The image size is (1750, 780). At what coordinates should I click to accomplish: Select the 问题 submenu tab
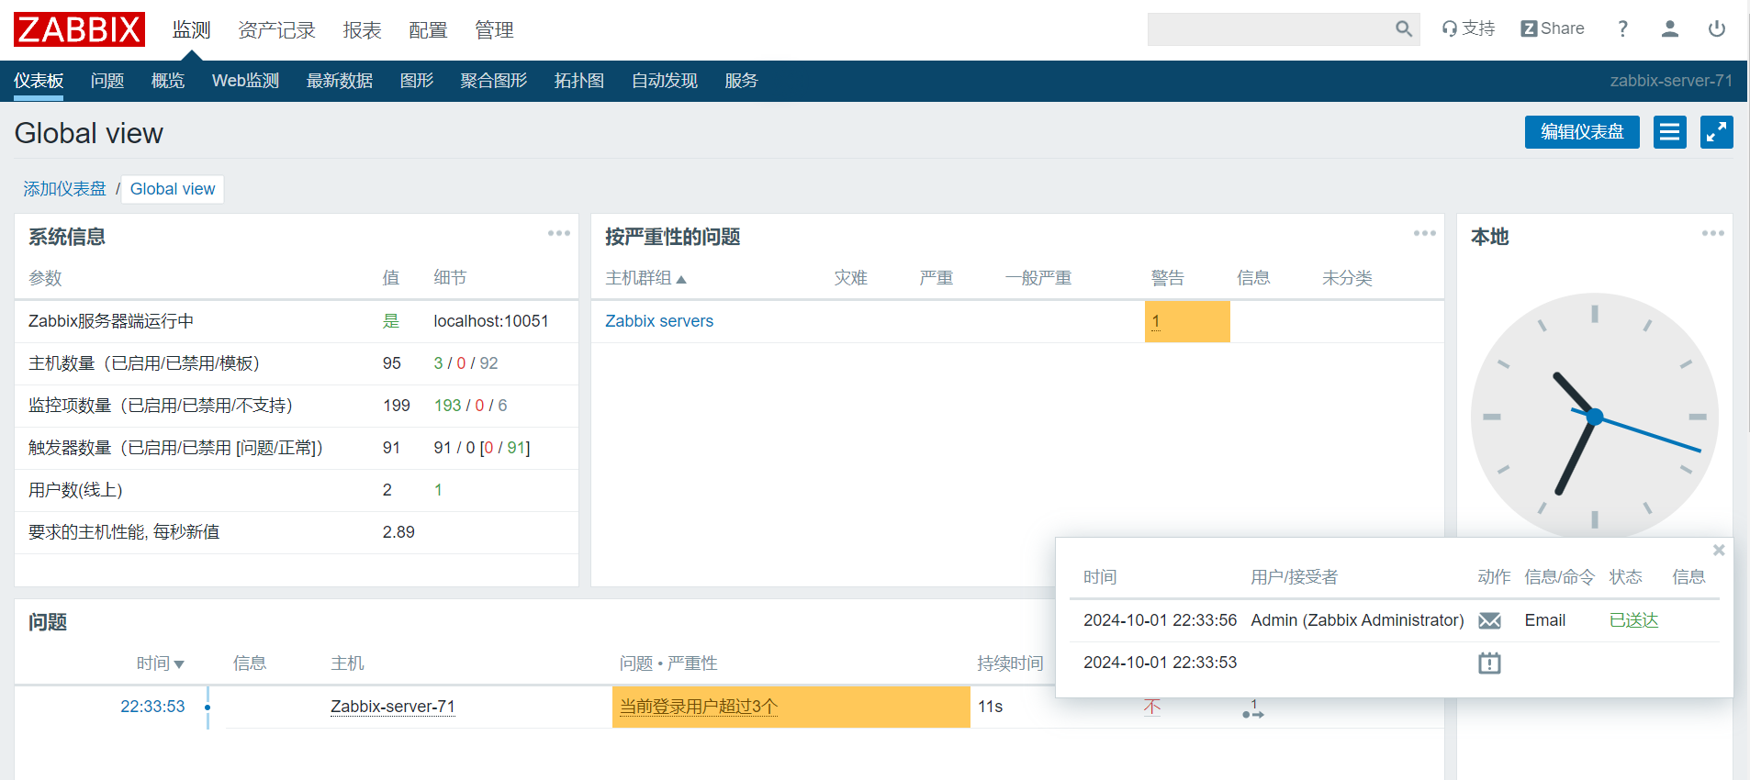(107, 81)
